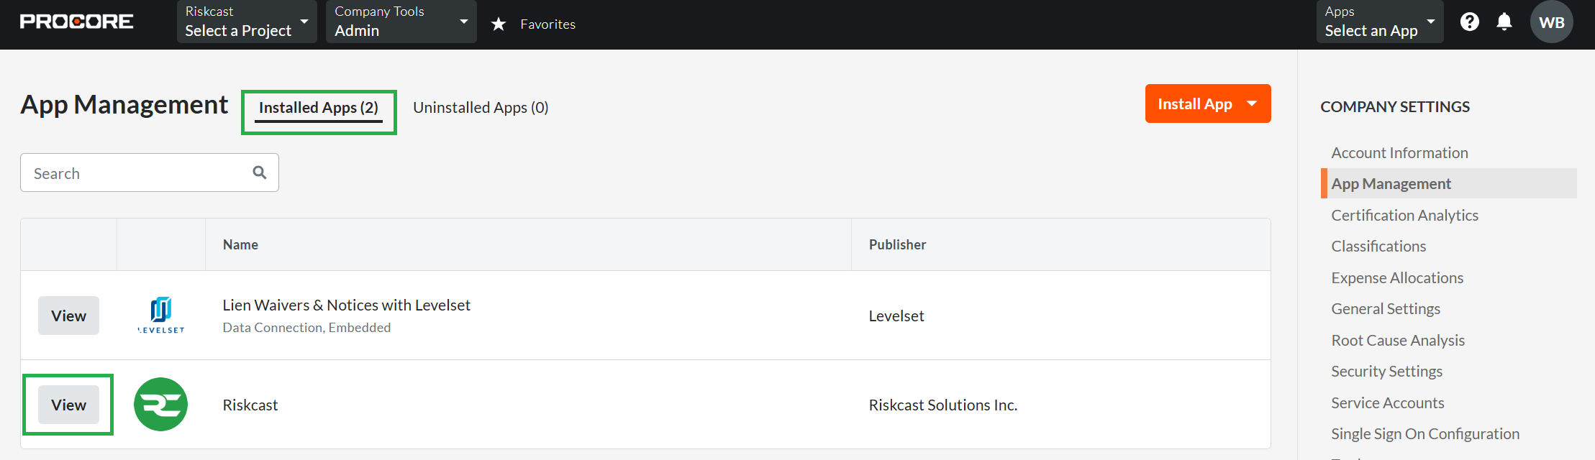Click the Favorites star icon
Screen dimensions: 1595x460
(499, 24)
